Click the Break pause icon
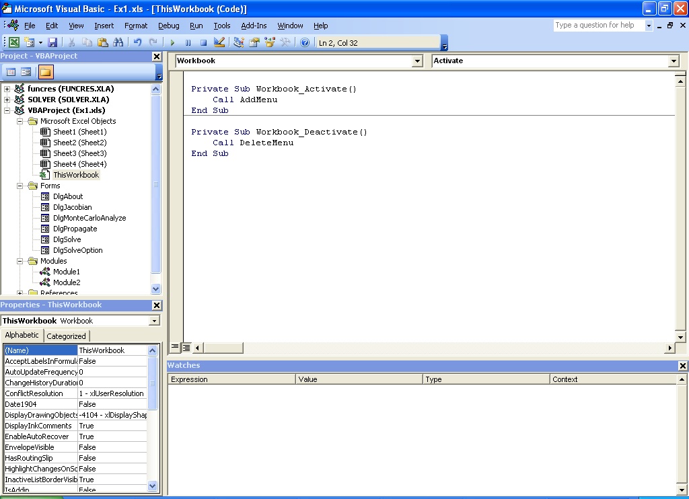 coord(188,42)
